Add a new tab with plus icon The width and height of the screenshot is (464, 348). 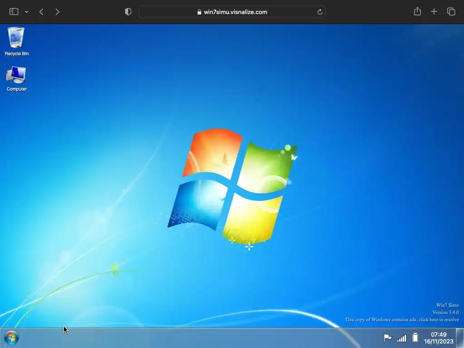coord(434,12)
